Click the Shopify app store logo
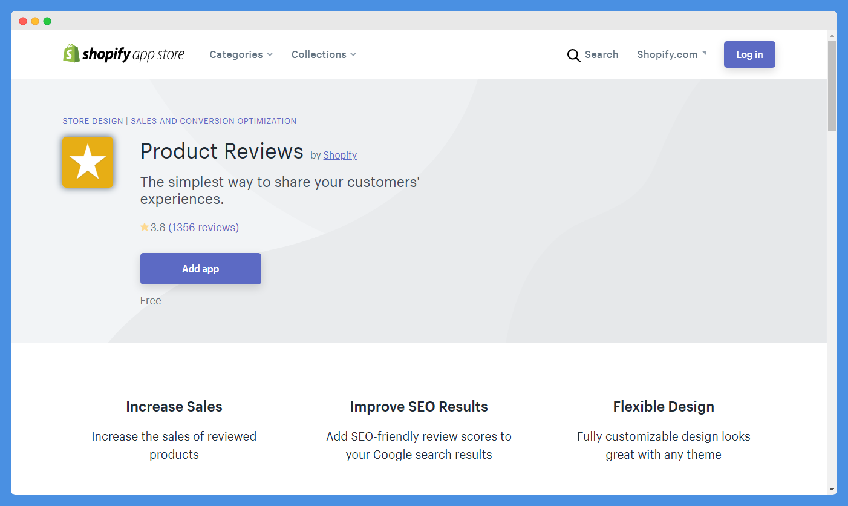848x506 pixels. (x=124, y=54)
